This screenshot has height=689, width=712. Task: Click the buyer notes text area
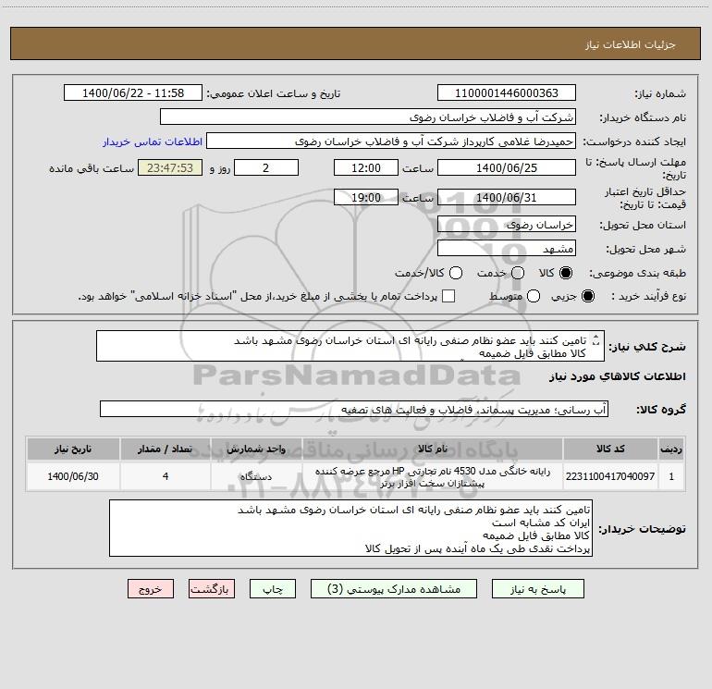(x=350, y=528)
